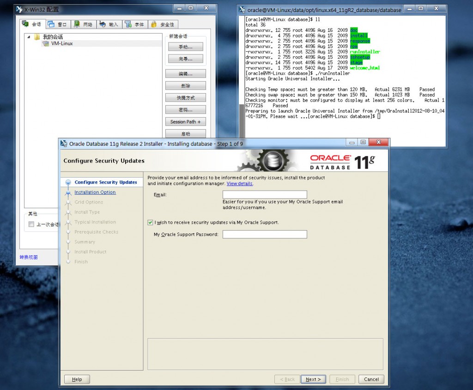Collapse the 我的会话 tree node arrow
This screenshot has width=473, height=390.
(29, 37)
